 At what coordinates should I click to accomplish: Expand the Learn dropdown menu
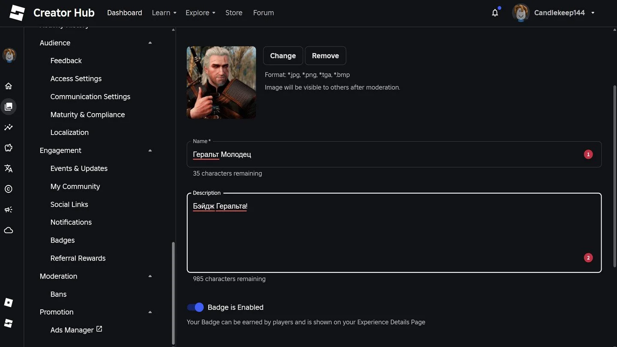point(164,13)
